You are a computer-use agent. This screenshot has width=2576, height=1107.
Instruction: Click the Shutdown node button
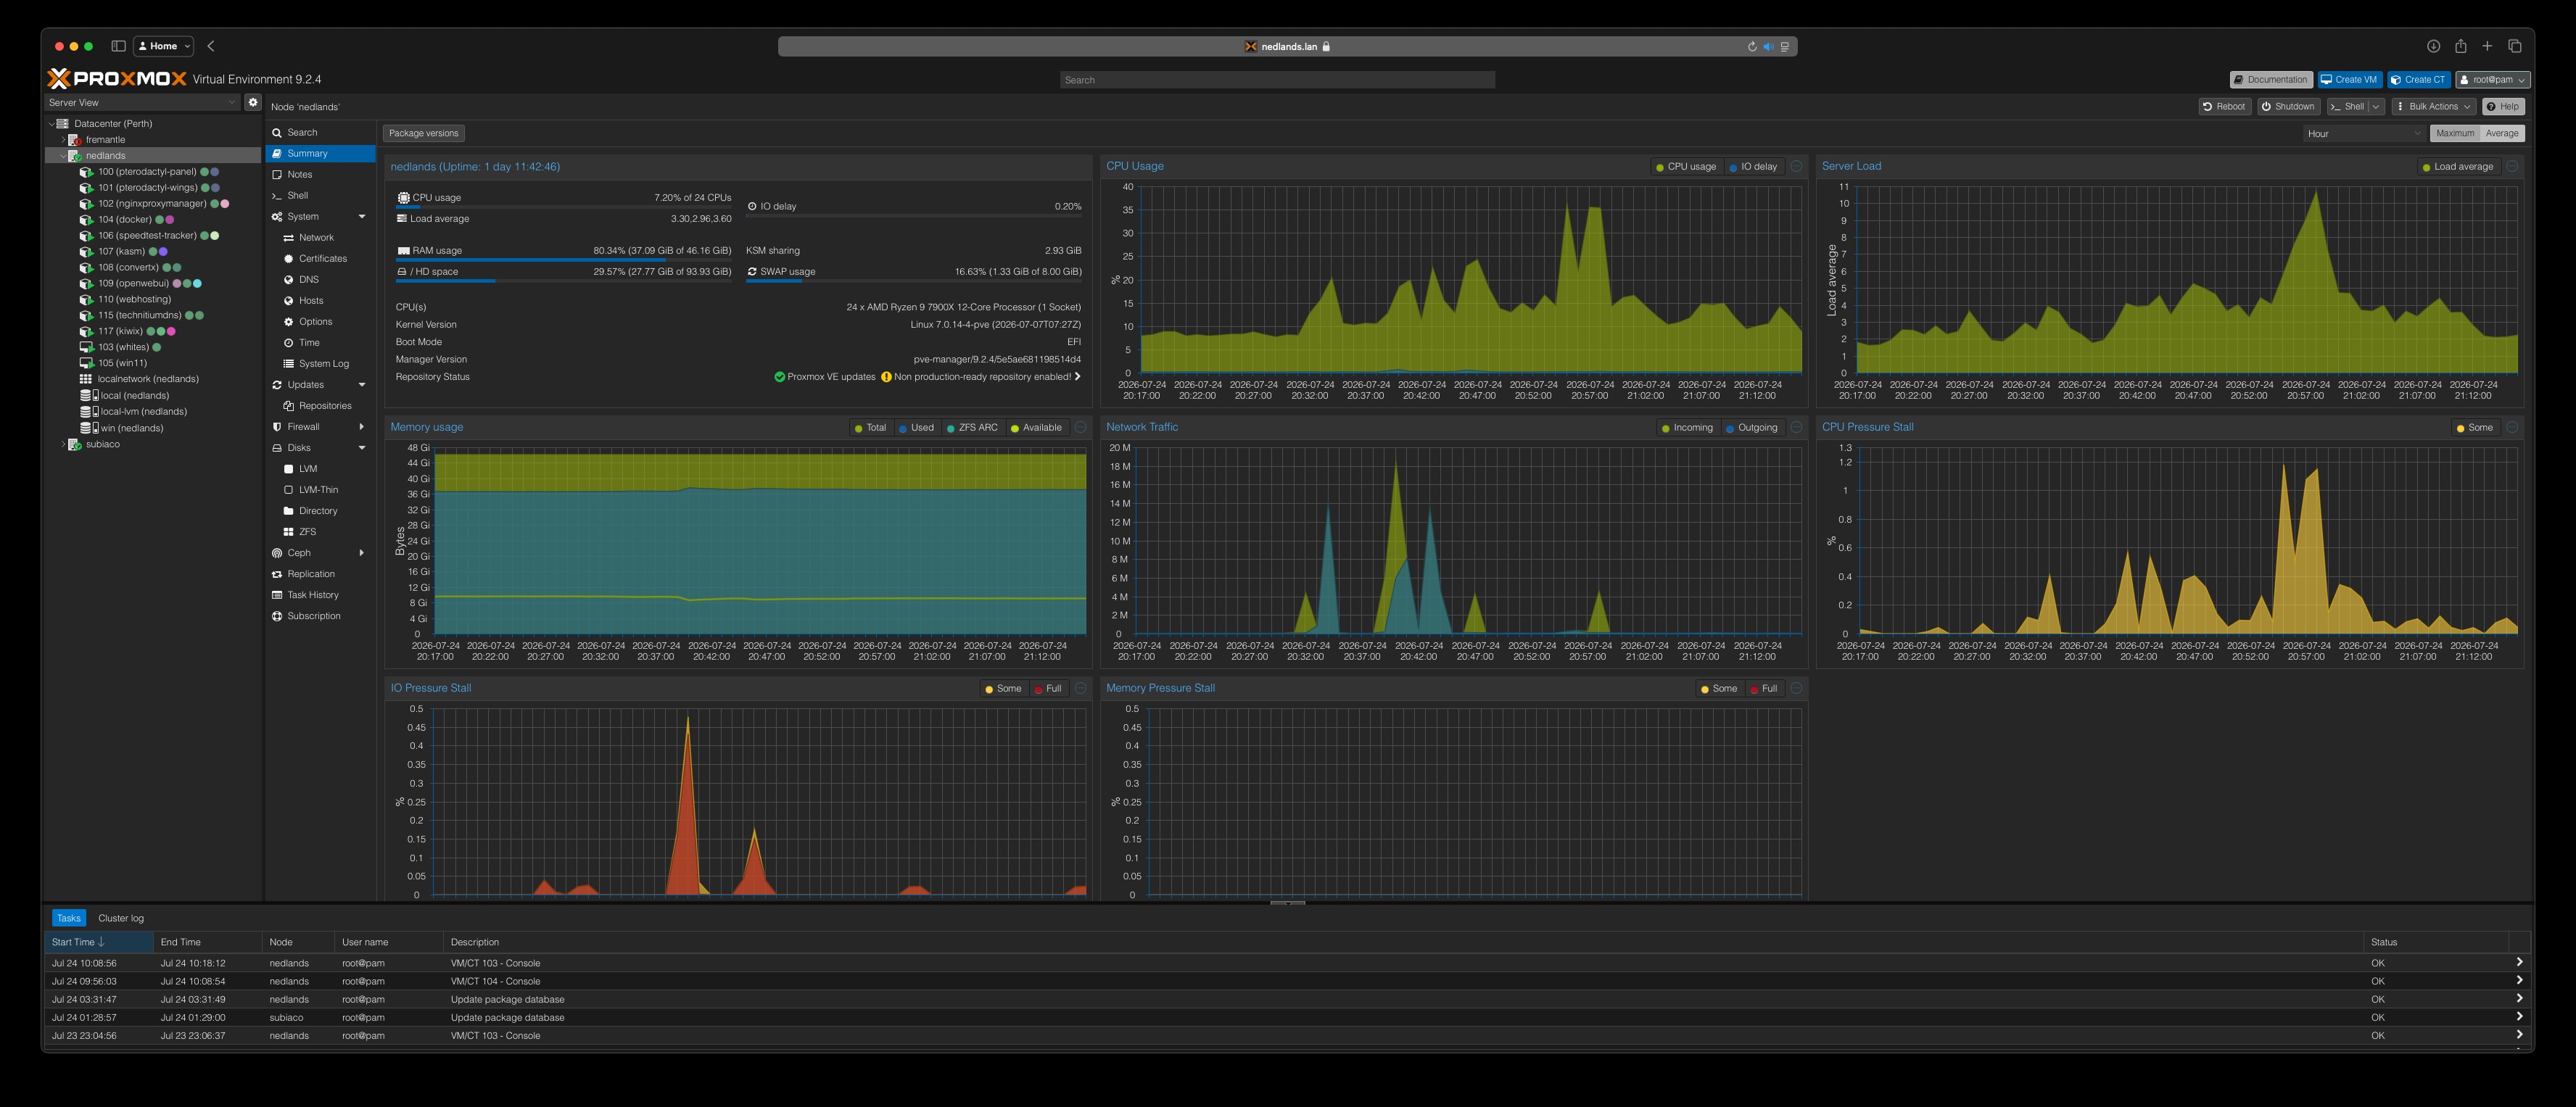coord(2287,106)
